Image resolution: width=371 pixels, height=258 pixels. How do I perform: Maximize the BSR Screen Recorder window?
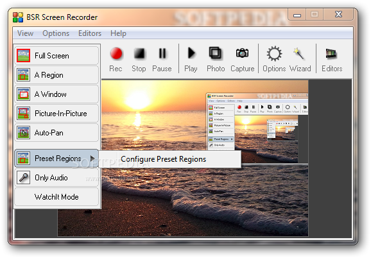(315, 15)
